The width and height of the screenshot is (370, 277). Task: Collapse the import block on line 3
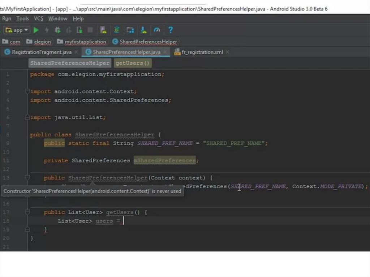pyautogui.click(x=27, y=91)
